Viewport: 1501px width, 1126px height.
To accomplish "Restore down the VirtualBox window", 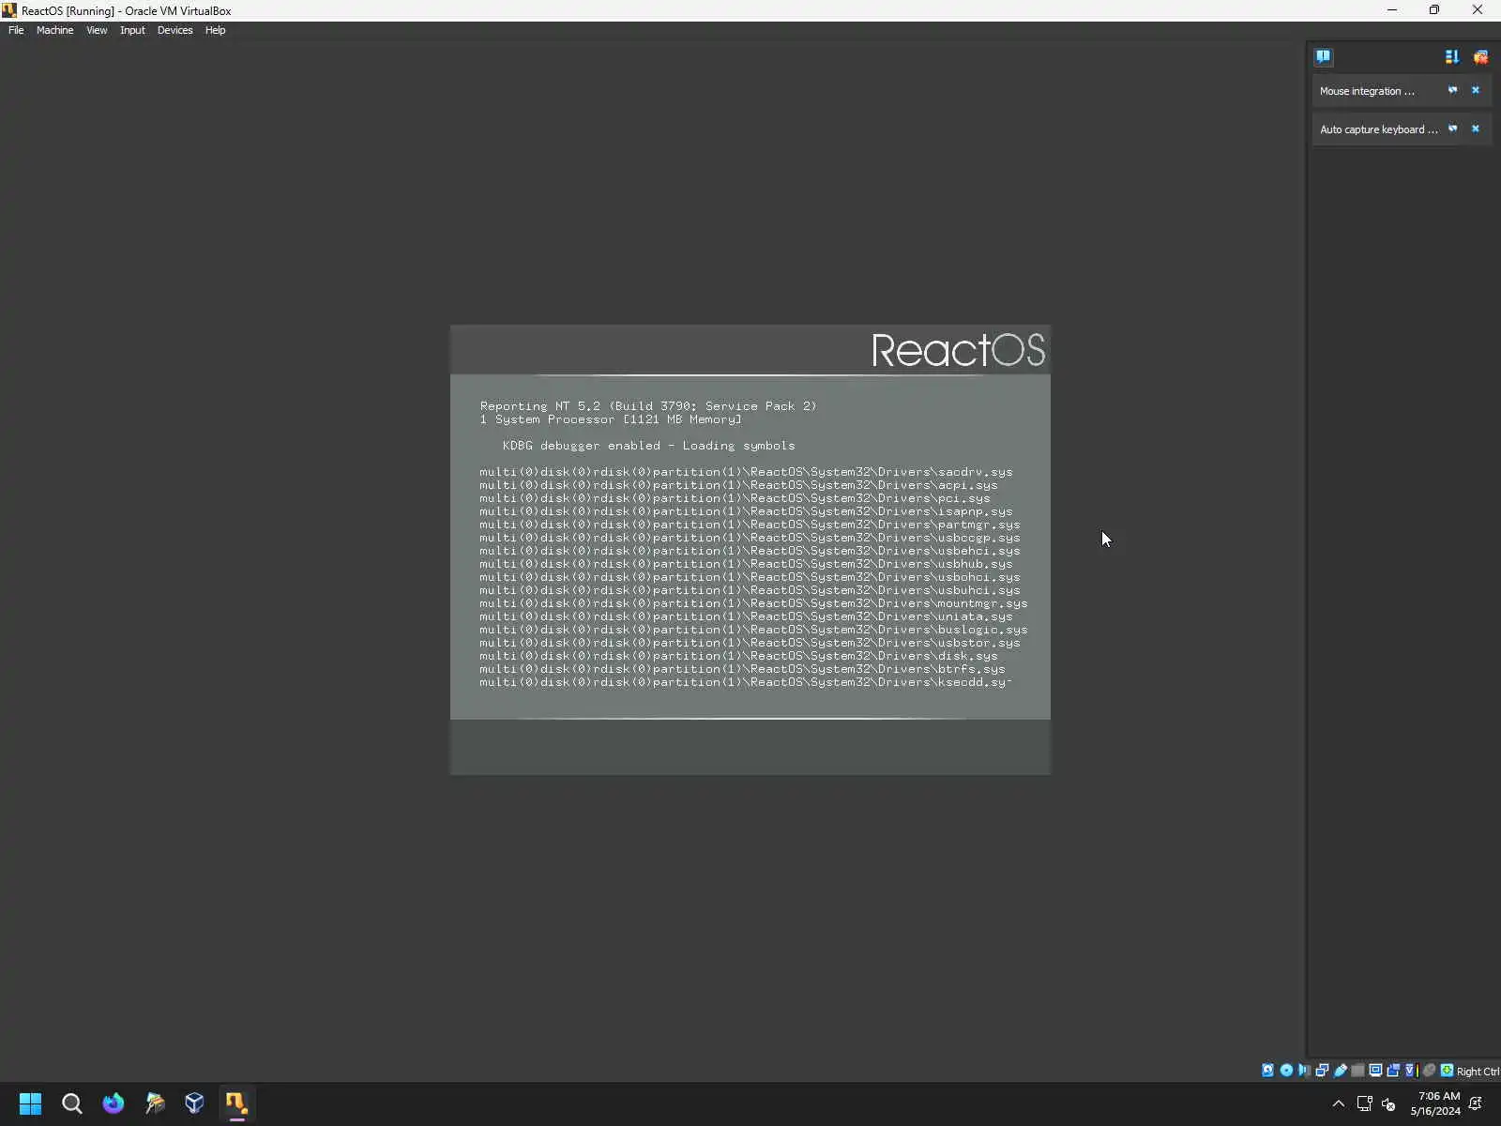I will click(x=1434, y=10).
